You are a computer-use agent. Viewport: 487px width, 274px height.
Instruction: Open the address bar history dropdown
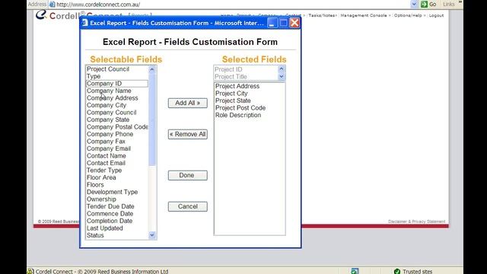click(414, 5)
